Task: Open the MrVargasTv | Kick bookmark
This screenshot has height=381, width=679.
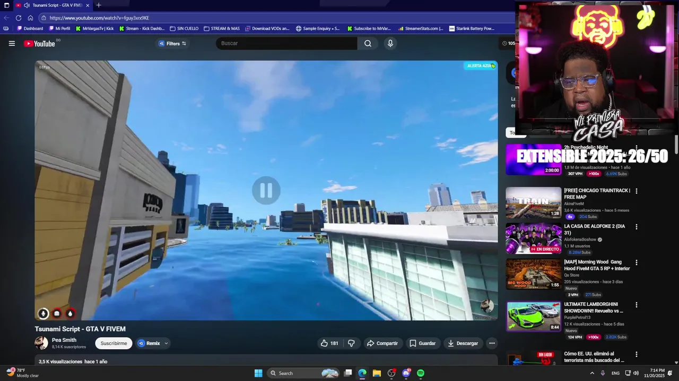Action: pyautogui.click(x=94, y=29)
